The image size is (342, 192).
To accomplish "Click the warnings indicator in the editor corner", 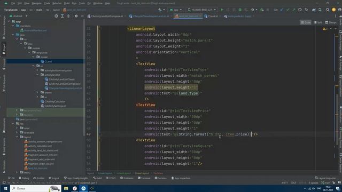I will (325, 29).
